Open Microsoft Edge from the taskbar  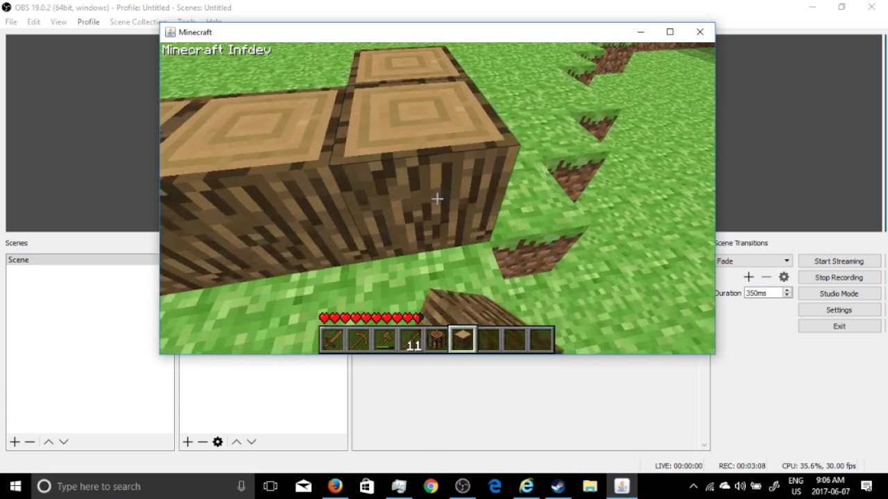(495, 486)
